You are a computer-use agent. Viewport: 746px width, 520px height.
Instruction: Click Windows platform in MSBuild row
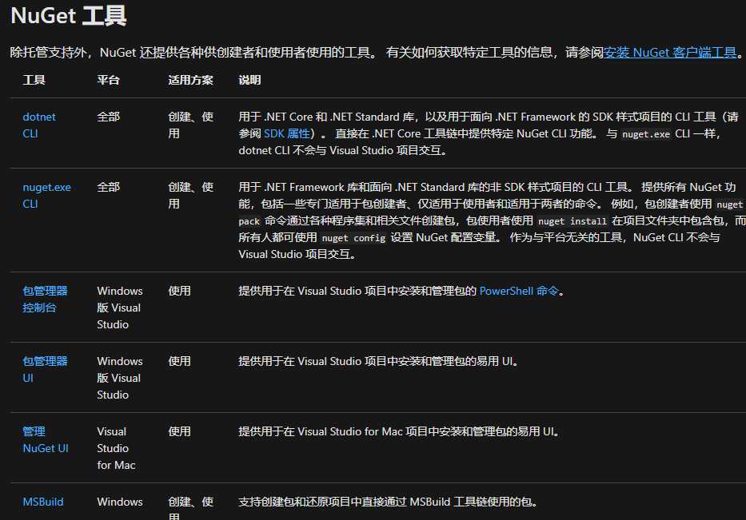pos(120,502)
